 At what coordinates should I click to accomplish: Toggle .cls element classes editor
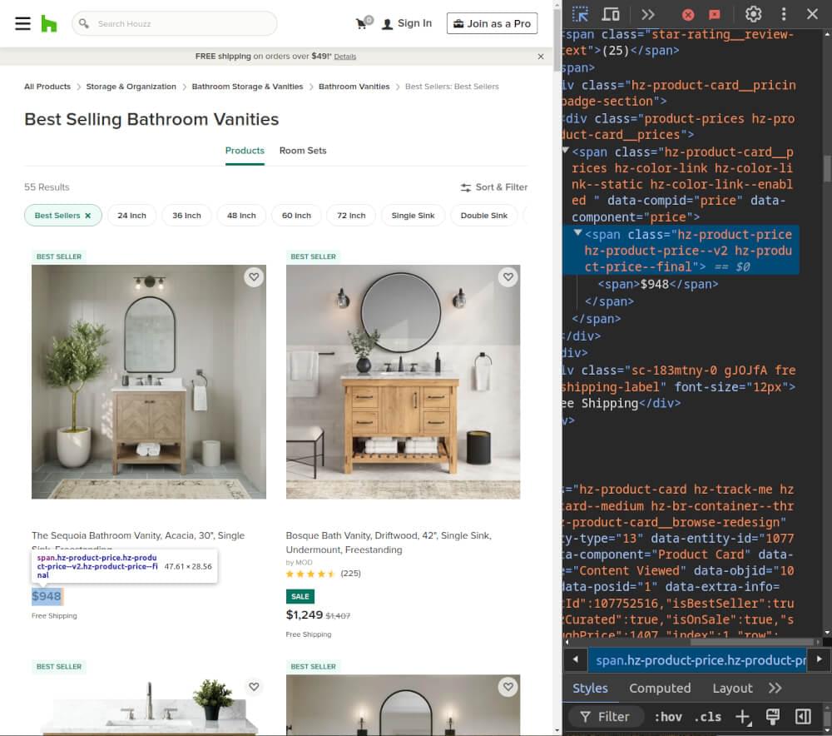pyautogui.click(x=708, y=716)
